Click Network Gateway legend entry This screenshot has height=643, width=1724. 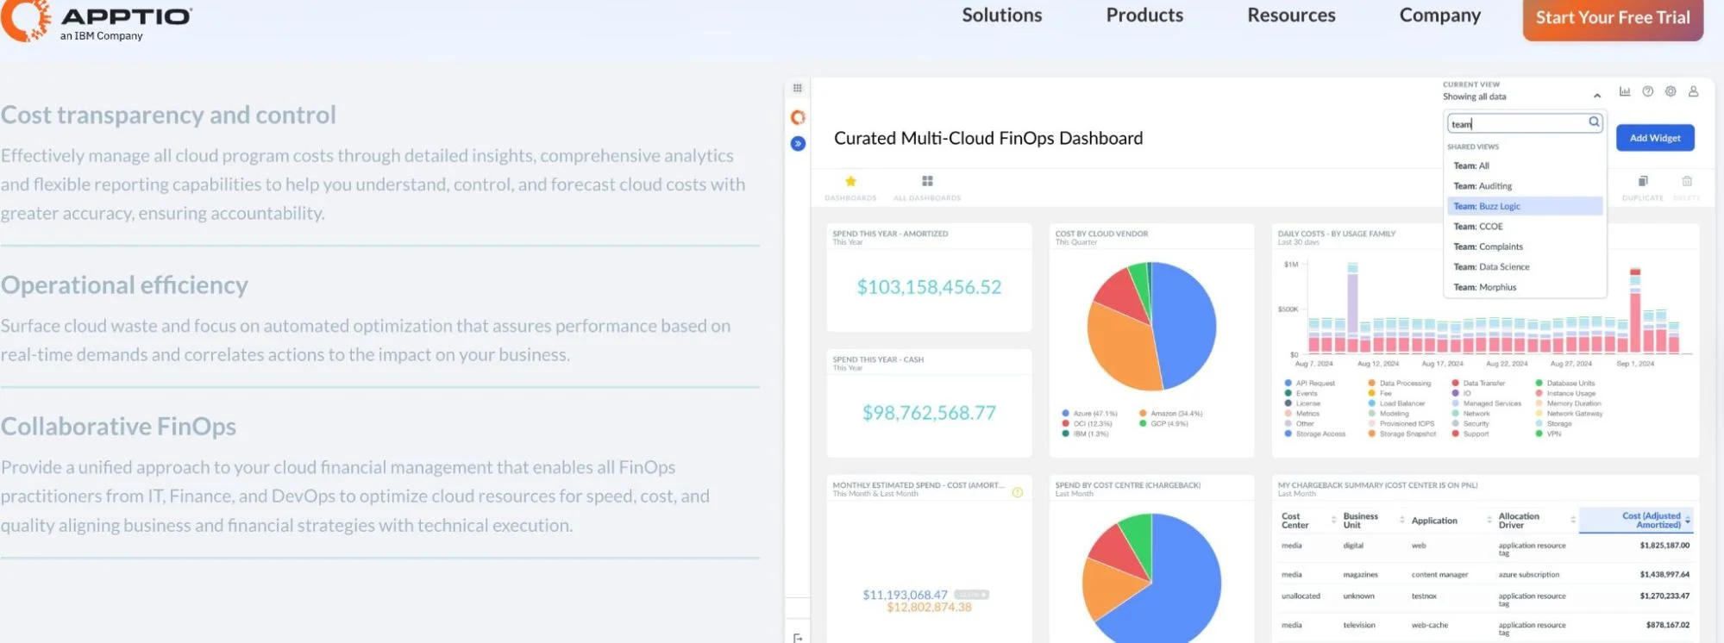point(1569,414)
